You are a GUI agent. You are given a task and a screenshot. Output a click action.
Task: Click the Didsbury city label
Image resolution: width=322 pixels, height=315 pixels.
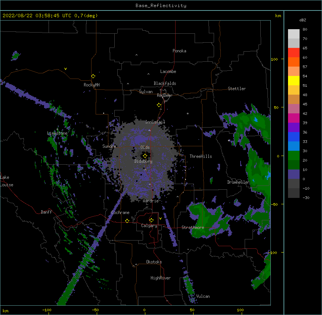(x=143, y=161)
